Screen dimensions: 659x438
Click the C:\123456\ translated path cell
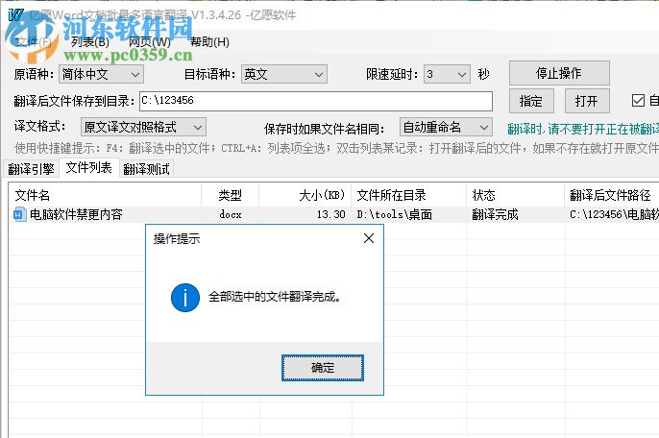[x=614, y=215]
